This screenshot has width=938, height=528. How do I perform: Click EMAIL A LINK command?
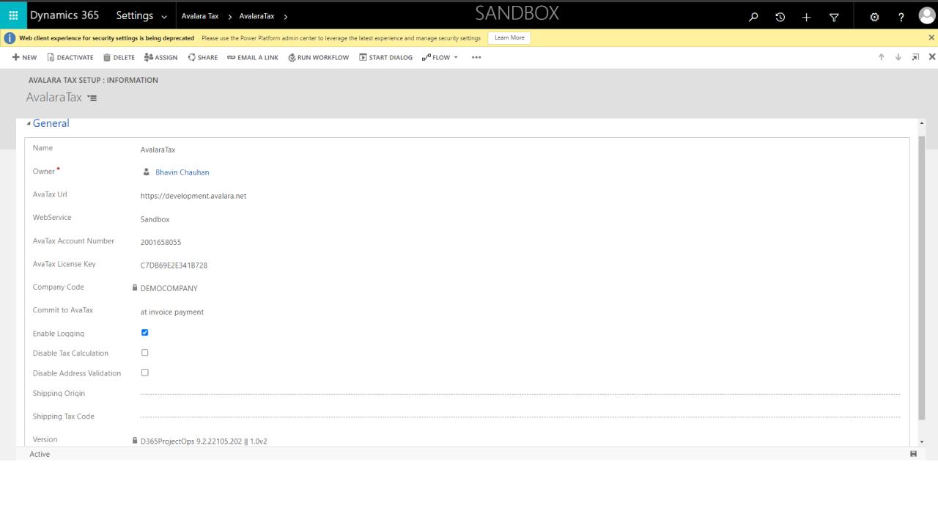click(x=253, y=57)
